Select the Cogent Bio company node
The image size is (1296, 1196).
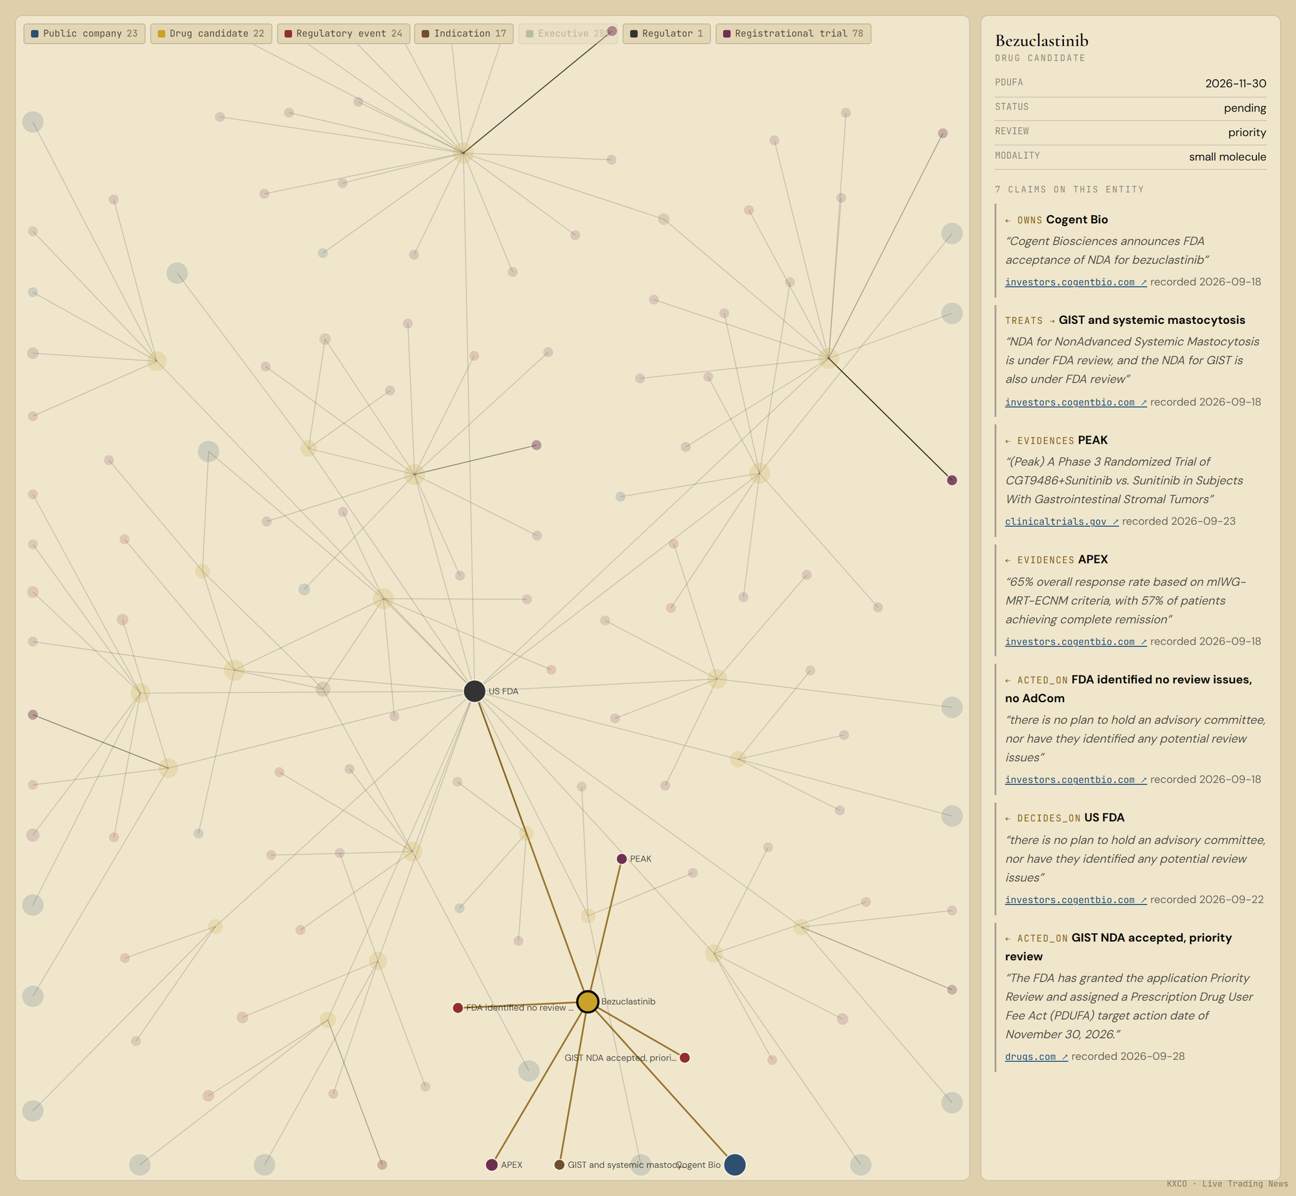(x=735, y=1165)
